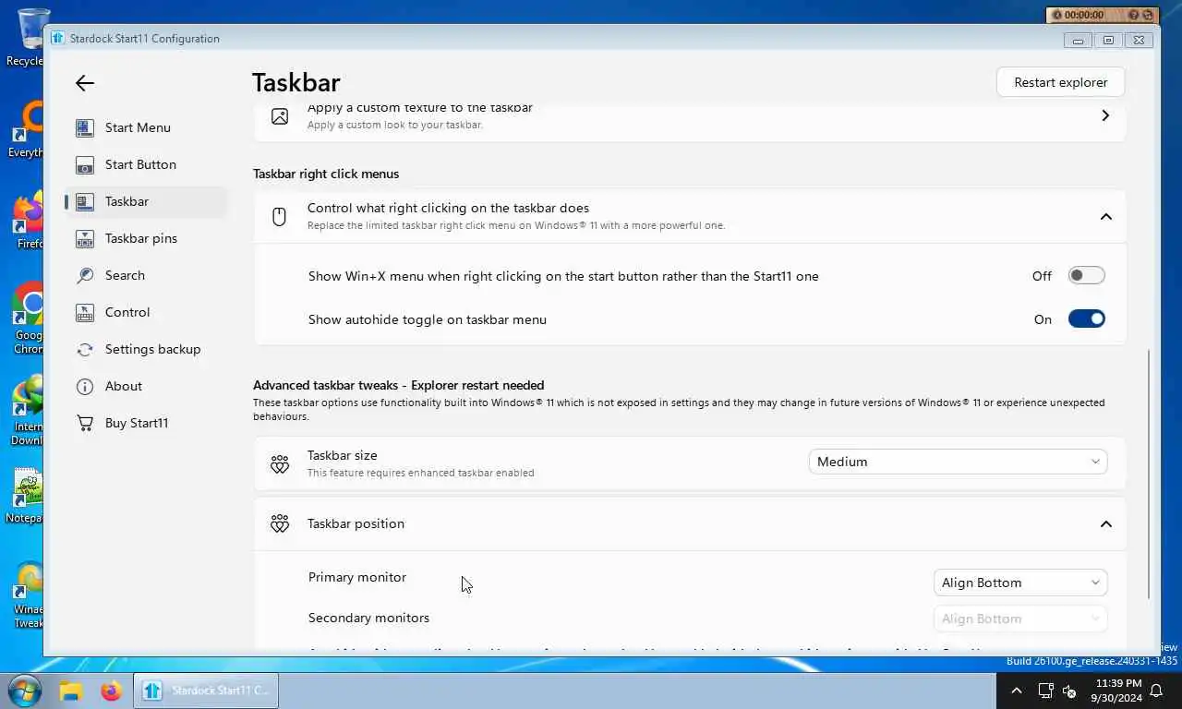This screenshot has width=1182, height=709.
Task: Open the About page
Action: [x=146, y=386]
